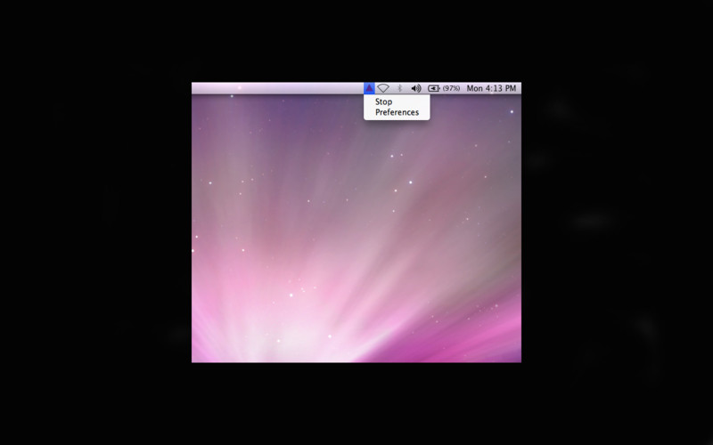713x445 pixels.
Task: Open the volume speaker icon
Action: (416, 88)
